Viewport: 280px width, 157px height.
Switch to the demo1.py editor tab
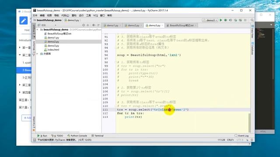[112, 25]
